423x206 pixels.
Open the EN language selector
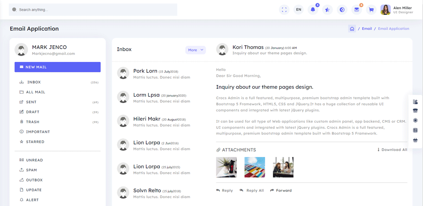point(298,9)
